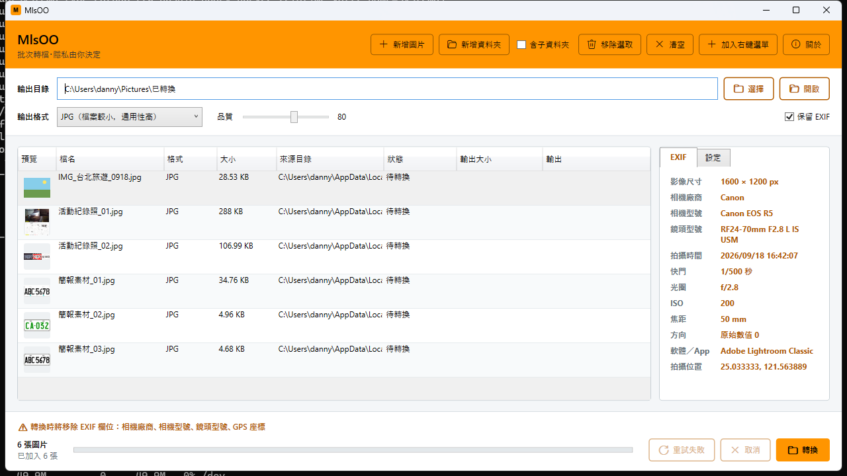847x476 pixels.
Task: Click thumbnail of 活動紀錄照_01.jpg
Action: coord(37,222)
